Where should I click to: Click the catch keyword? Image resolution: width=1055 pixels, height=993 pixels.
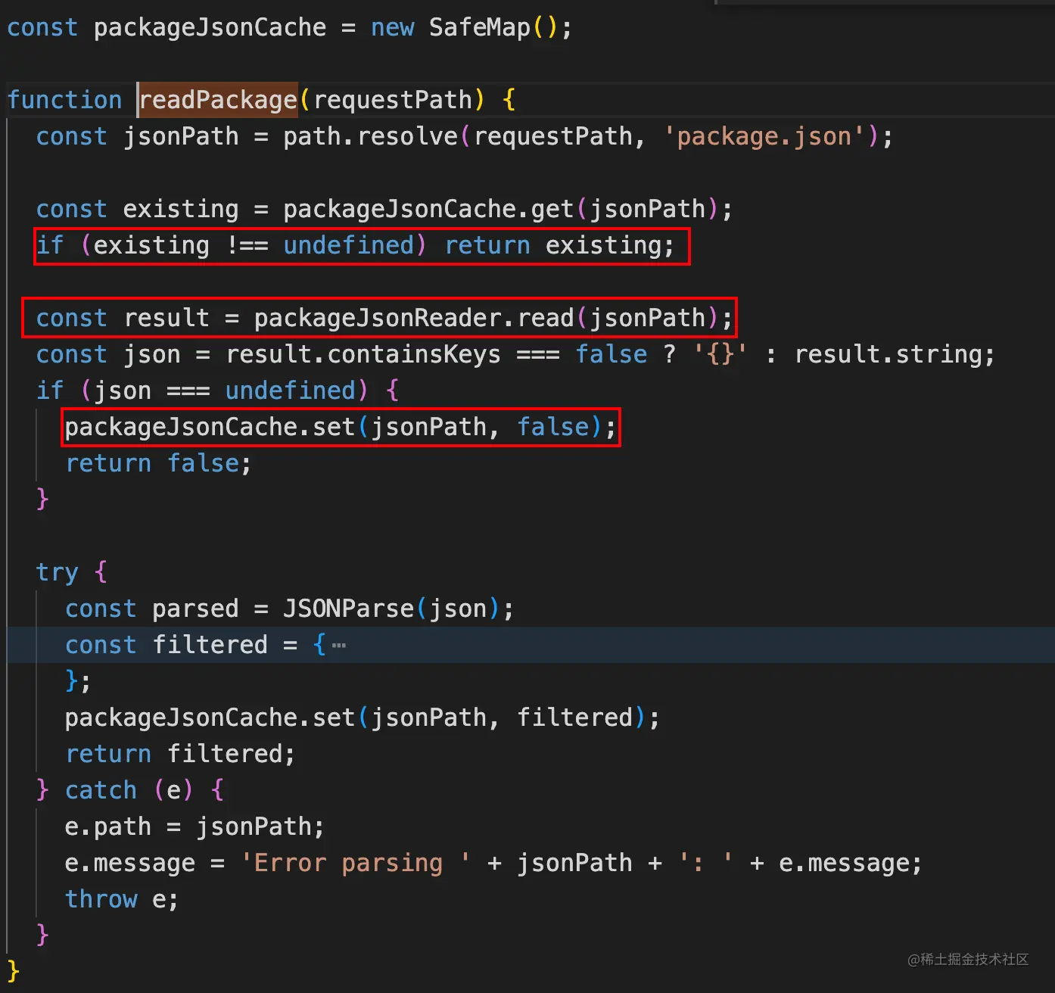pyautogui.click(x=101, y=791)
